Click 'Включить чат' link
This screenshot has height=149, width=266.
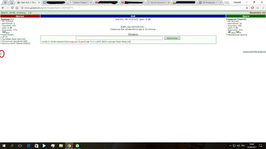click(257, 13)
